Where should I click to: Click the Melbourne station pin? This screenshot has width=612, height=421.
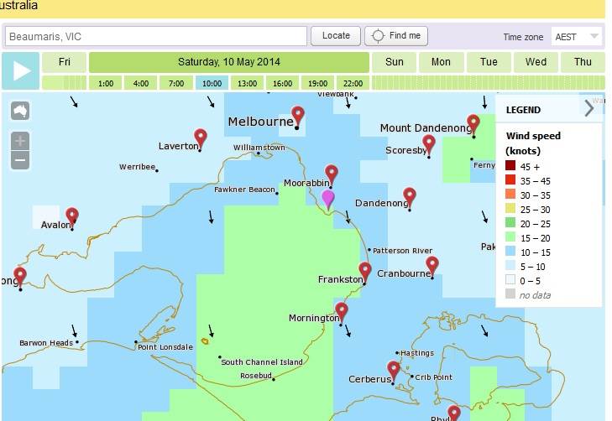[298, 116]
